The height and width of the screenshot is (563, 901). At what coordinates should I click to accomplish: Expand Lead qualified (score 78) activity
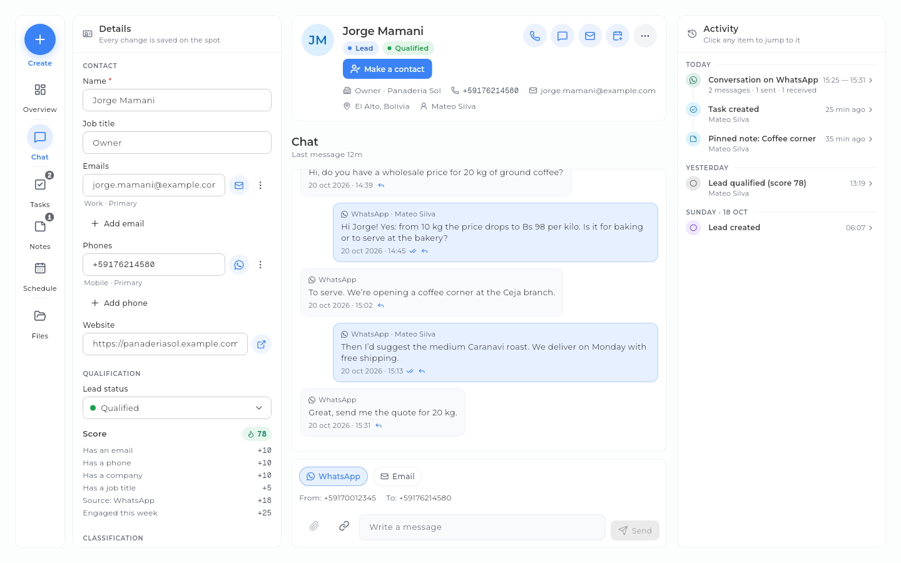(781, 188)
